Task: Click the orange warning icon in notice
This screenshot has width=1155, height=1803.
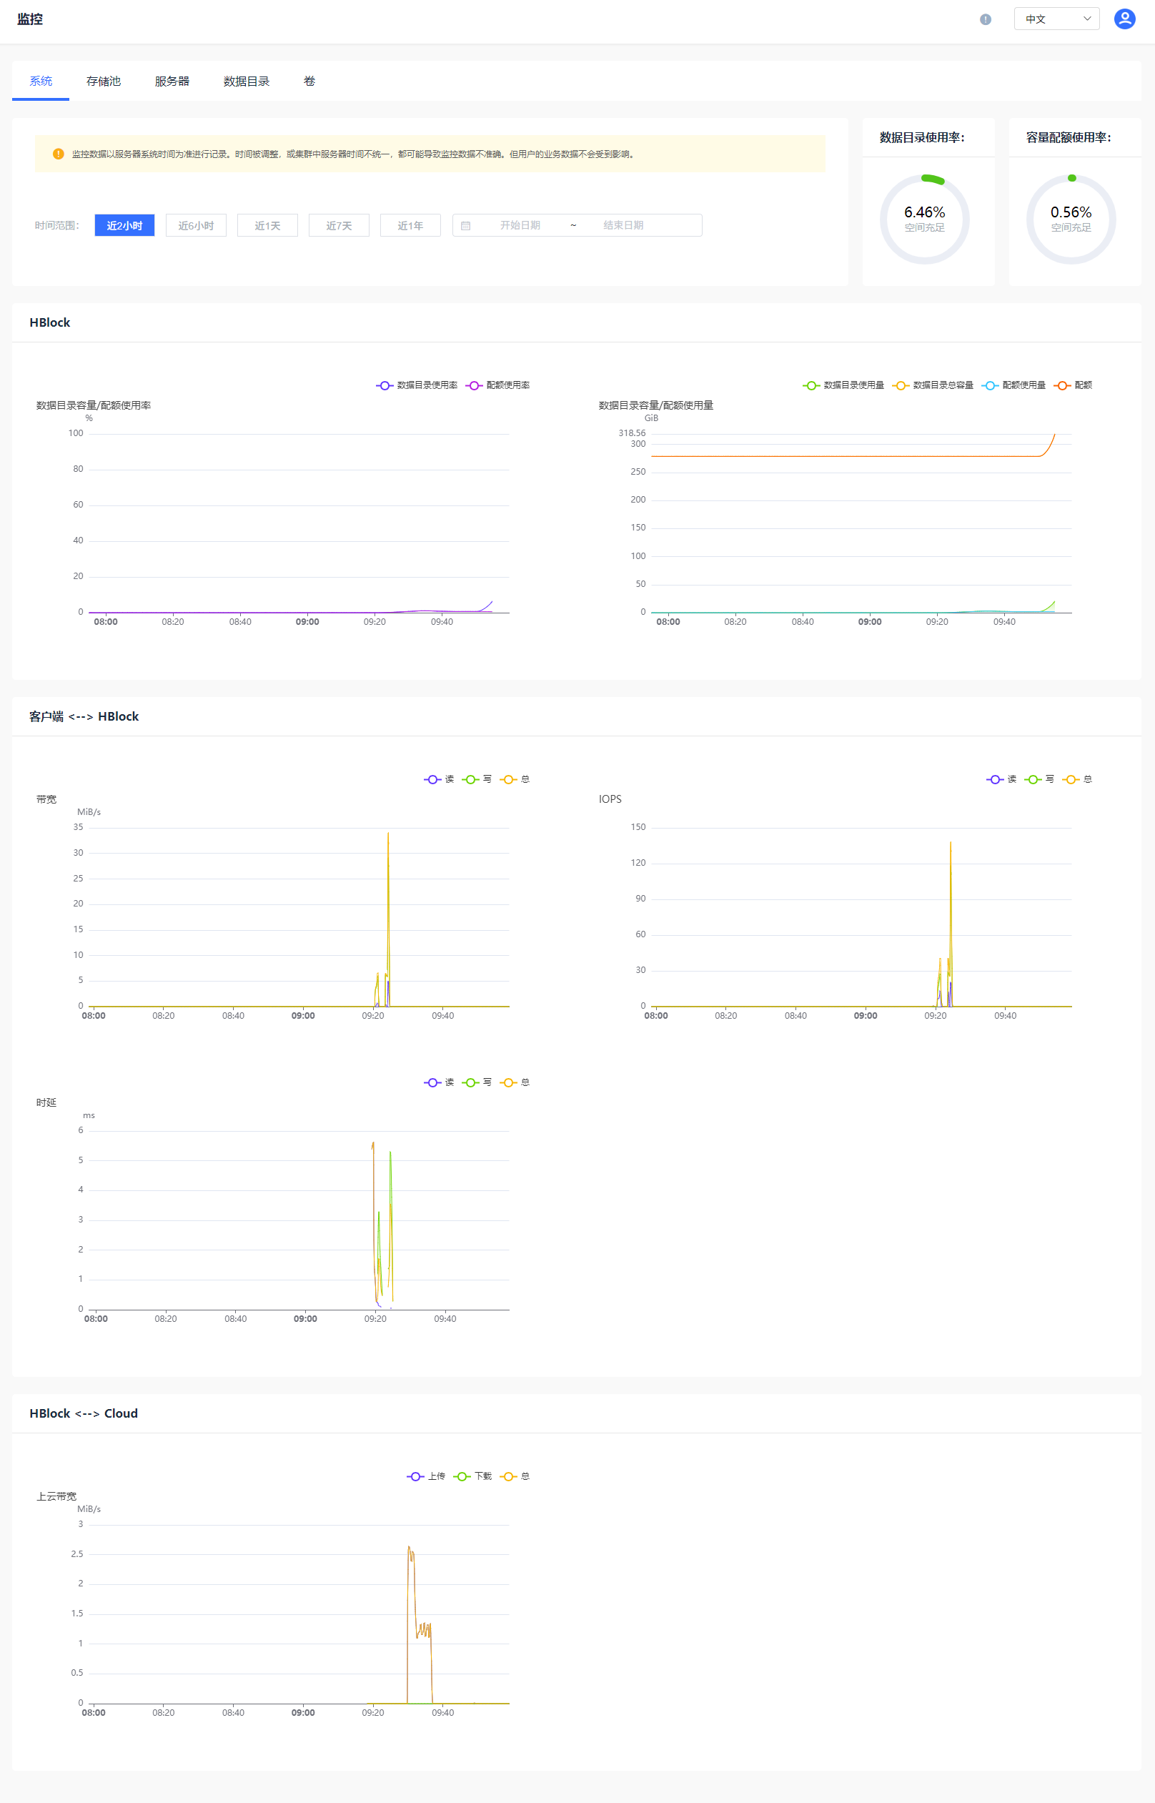Action: (x=59, y=154)
